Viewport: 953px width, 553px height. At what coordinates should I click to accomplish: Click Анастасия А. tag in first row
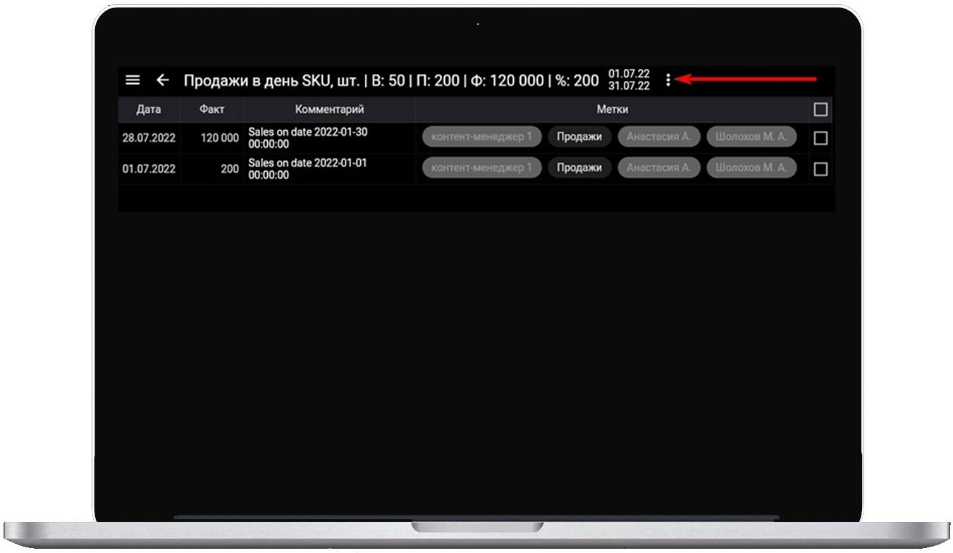658,137
